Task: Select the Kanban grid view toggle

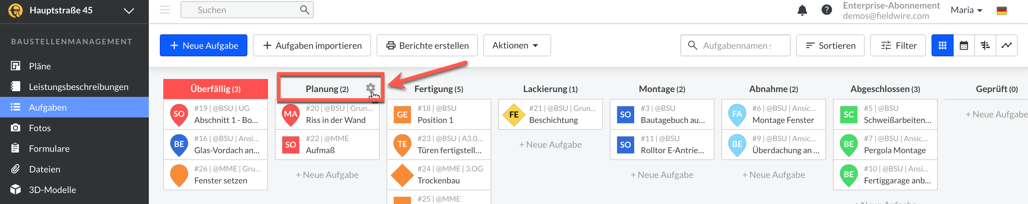Action: (942, 46)
